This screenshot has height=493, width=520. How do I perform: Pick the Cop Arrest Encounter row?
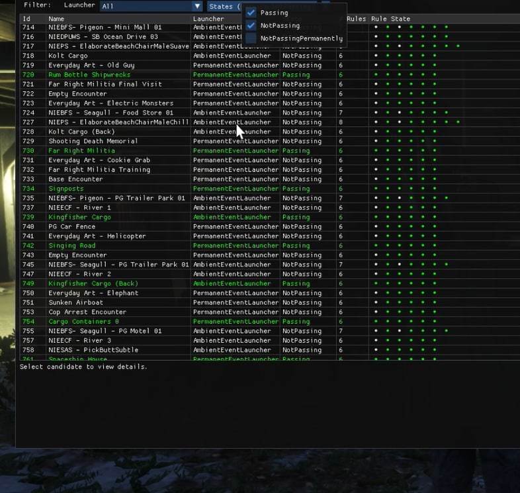tap(87, 312)
